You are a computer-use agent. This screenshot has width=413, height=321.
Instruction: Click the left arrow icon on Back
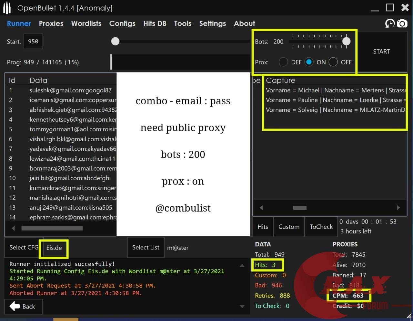[15, 306]
